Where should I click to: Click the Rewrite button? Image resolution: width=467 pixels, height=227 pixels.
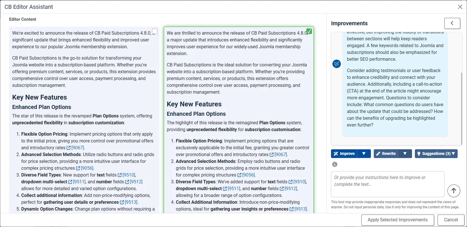[x=386, y=154]
